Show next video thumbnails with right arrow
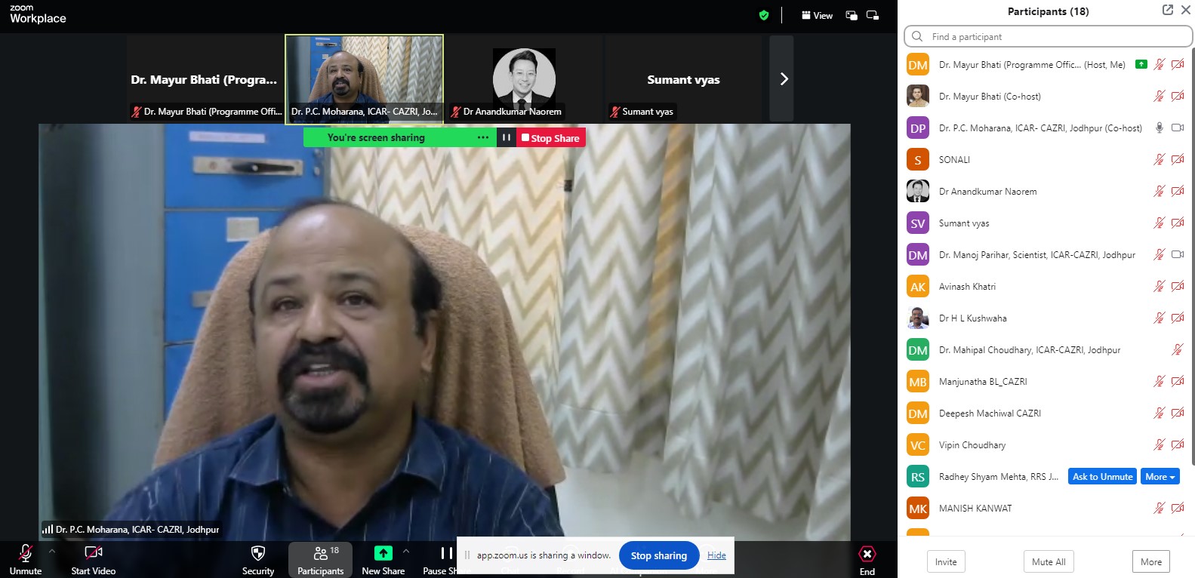This screenshot has height=578, width=1195. tap(783, 78)
